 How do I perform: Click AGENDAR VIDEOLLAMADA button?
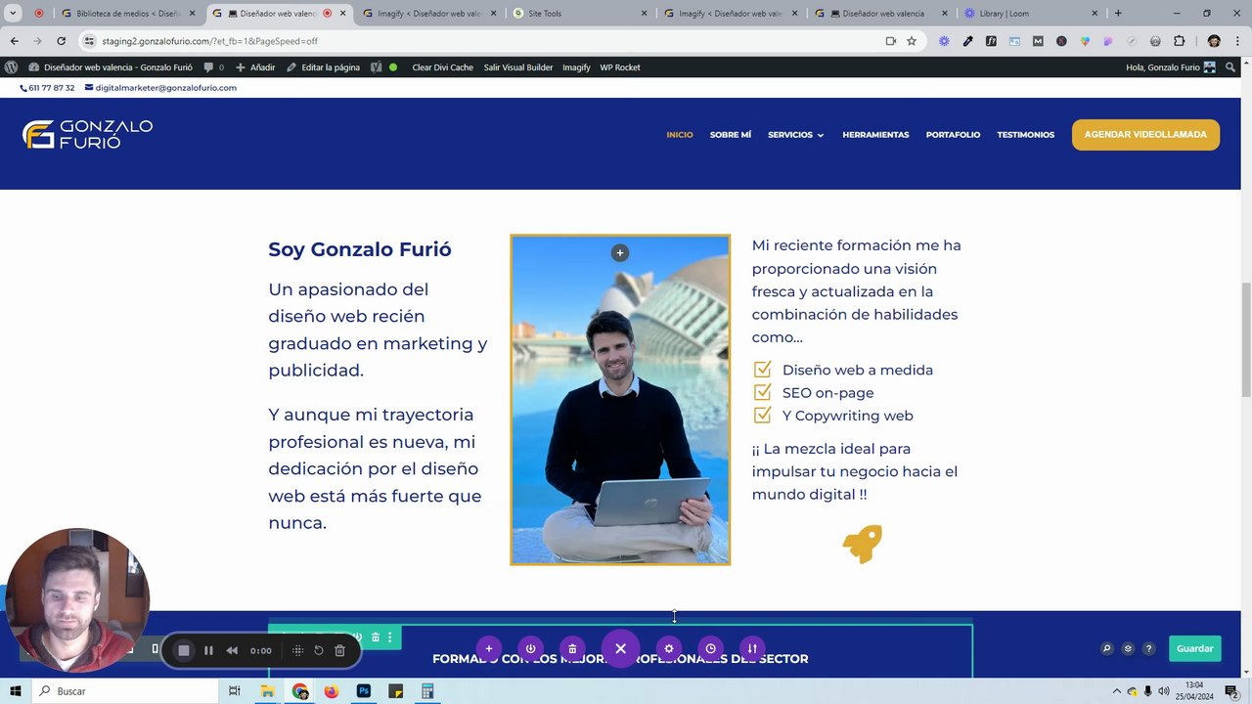[x=1145, y=135]
